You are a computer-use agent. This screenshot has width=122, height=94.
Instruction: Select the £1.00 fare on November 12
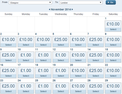click(61, 57)
